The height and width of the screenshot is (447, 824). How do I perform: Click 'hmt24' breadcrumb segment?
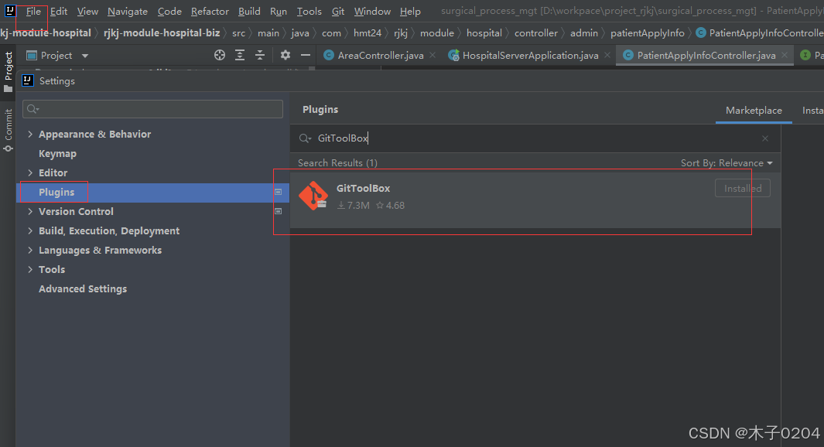click(368, 32)
